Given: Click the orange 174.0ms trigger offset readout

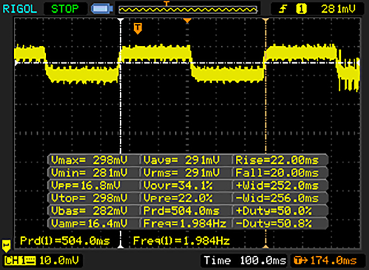Looking at the screenshot, I should pyautogui.click(x=325, y=261).
